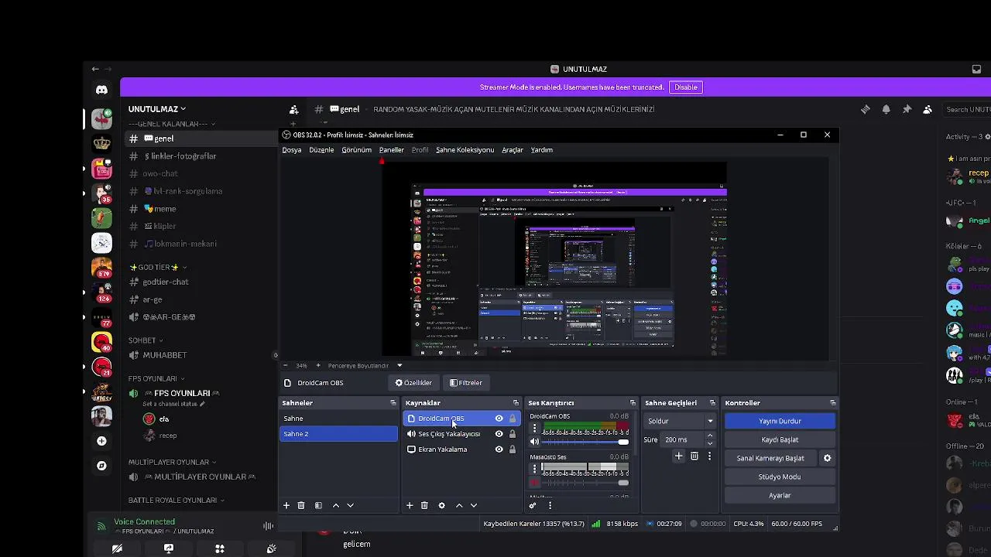Image resolution: width=991 pixels, height=557 pixels.
Task: Open Discord Add a Server plus icon
Action: pyautogui.click(x=101, y=441)
